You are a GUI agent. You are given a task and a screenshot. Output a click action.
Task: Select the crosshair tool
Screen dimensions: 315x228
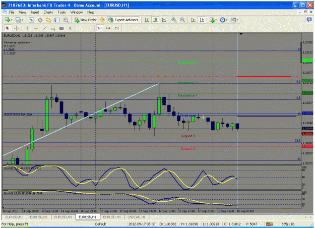tap(17, 28)
